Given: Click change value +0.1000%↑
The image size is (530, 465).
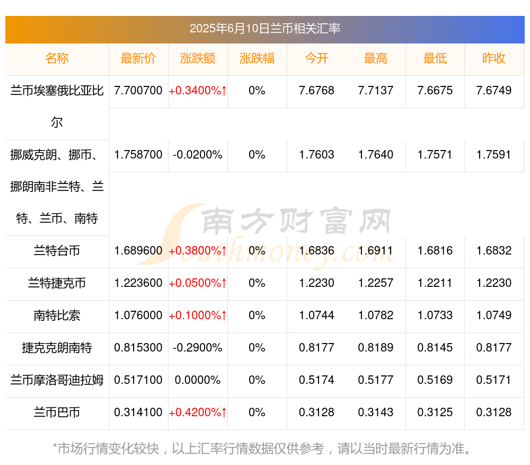Looking at the screenshot, I should 198,315.
